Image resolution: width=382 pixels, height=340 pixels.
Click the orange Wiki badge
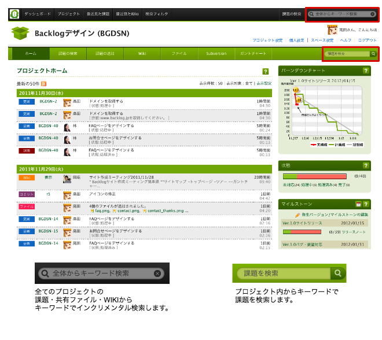[x=27, y=178]
